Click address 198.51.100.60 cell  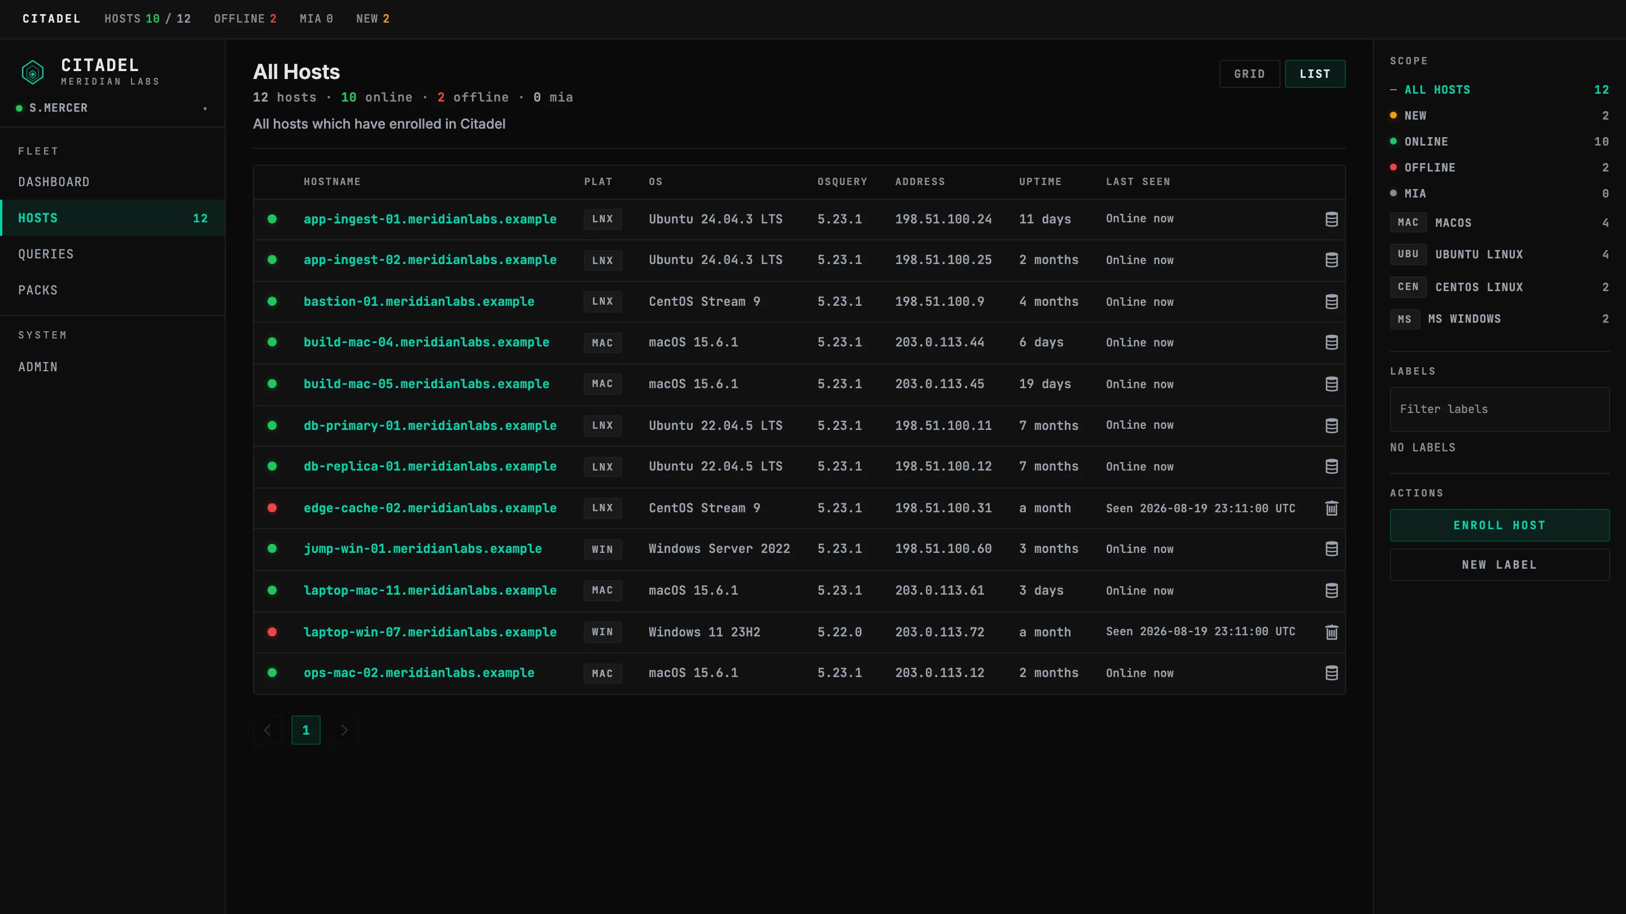click(943, 549)
